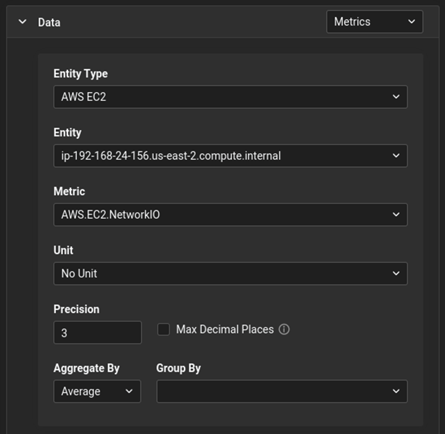Click the arrow next to Average
The image size is (445, 434).
tap(129, 391)
